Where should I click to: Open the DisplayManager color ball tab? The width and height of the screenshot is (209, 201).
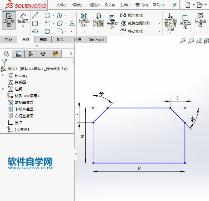pos(55,54)
